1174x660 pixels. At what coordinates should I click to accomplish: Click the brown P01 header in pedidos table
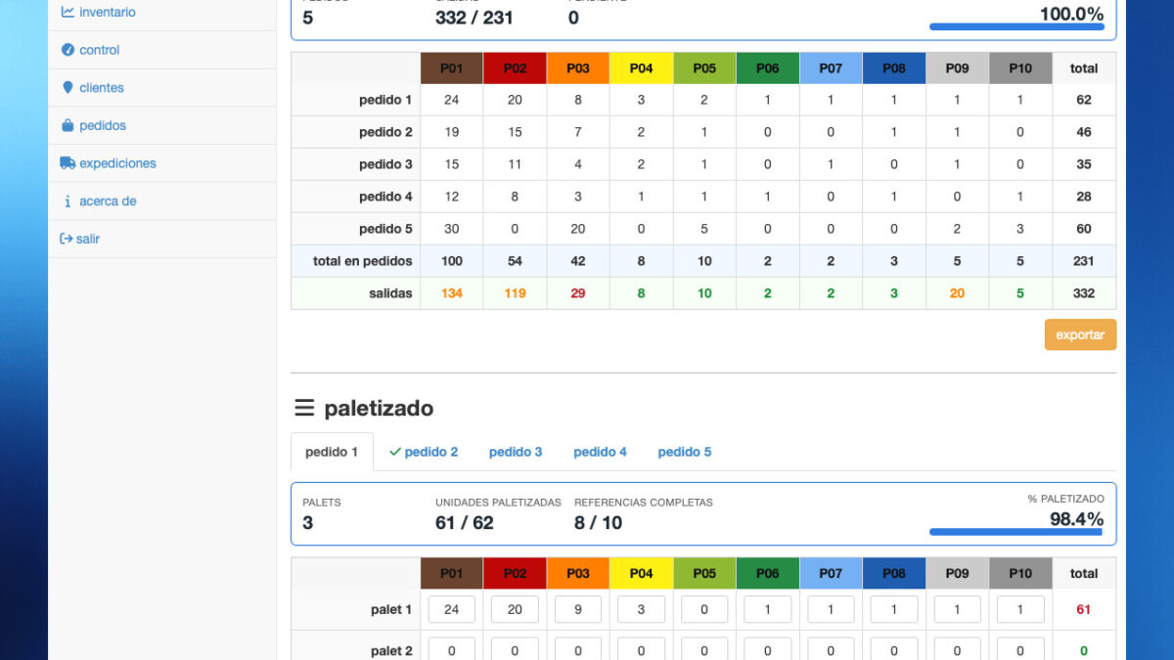click(452, 68)
